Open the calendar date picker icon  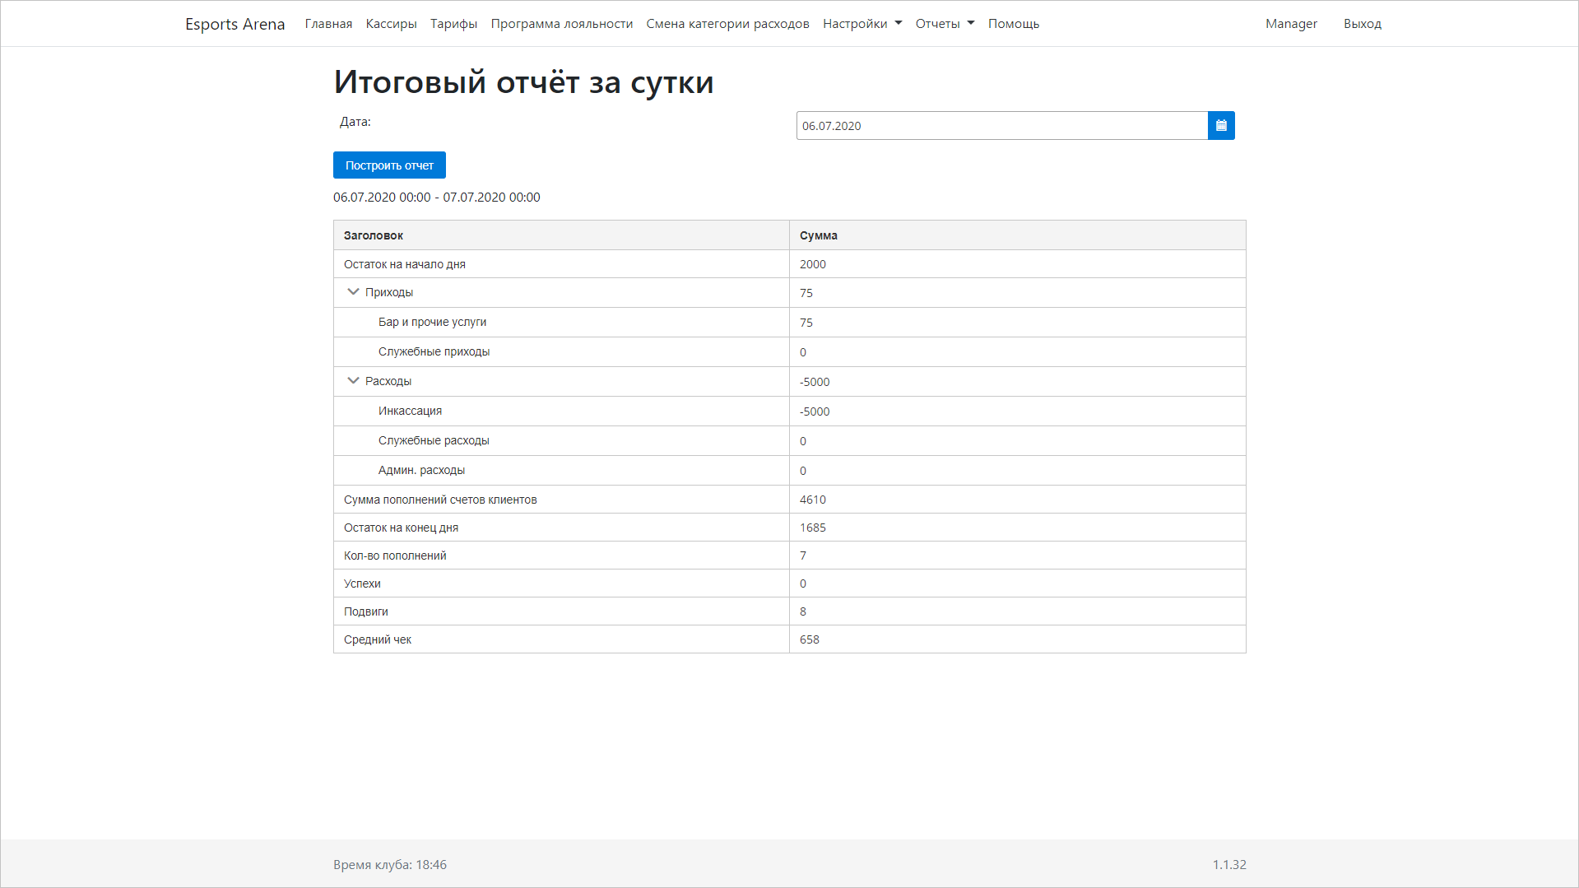click(x=1221, y=125)
